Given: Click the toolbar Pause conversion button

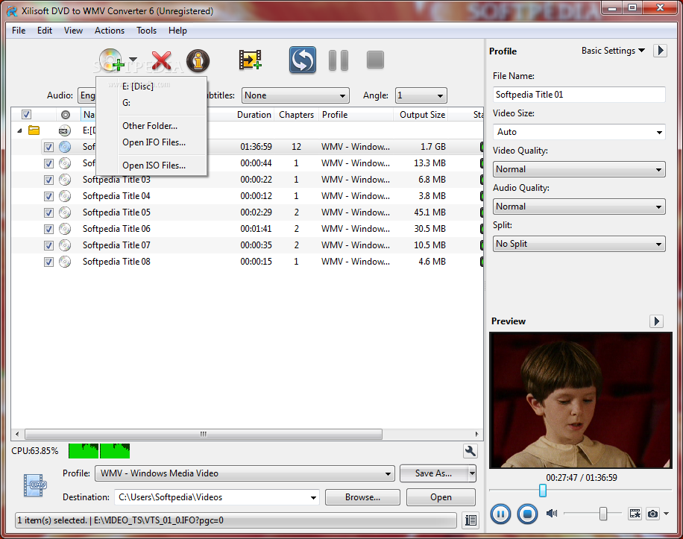Looking at the screenshot, I should coord(339,60).
